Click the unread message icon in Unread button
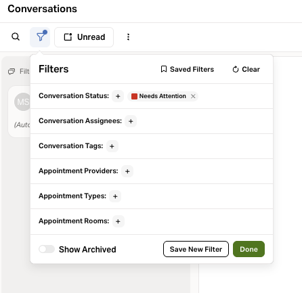Viewport: 302px width, 293px height. click(68, 37)
